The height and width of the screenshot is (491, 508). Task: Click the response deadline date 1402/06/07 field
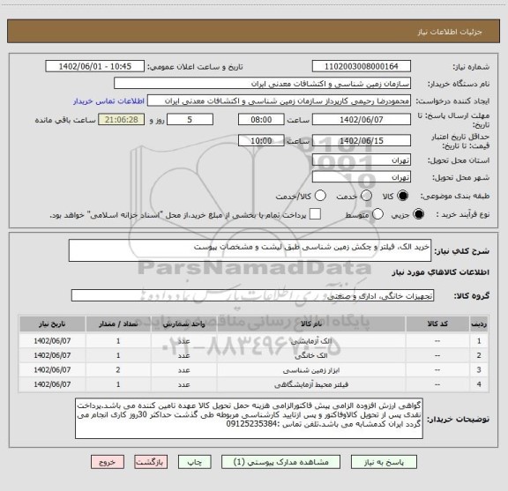point(362,120)
